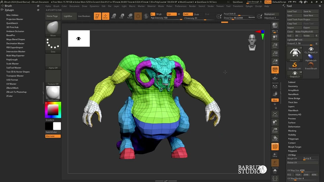324x182 pixels.
Task: Click the camera head orientation widget
Action: tap(252, 42)
